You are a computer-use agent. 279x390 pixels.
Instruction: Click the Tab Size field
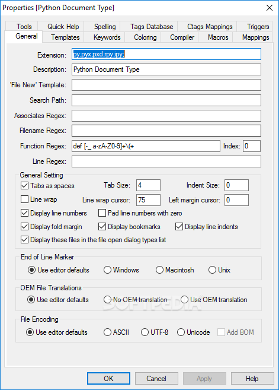coord(148,185)
